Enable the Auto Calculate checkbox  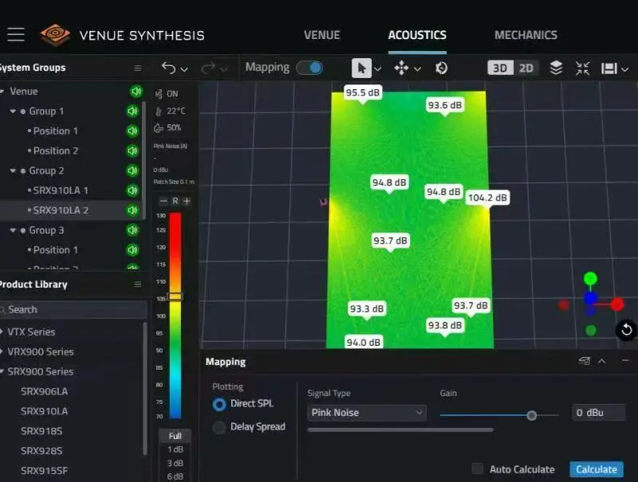pos(478,469)
